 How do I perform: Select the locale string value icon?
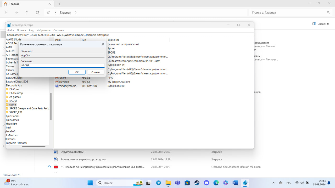[x=57, y=78]
